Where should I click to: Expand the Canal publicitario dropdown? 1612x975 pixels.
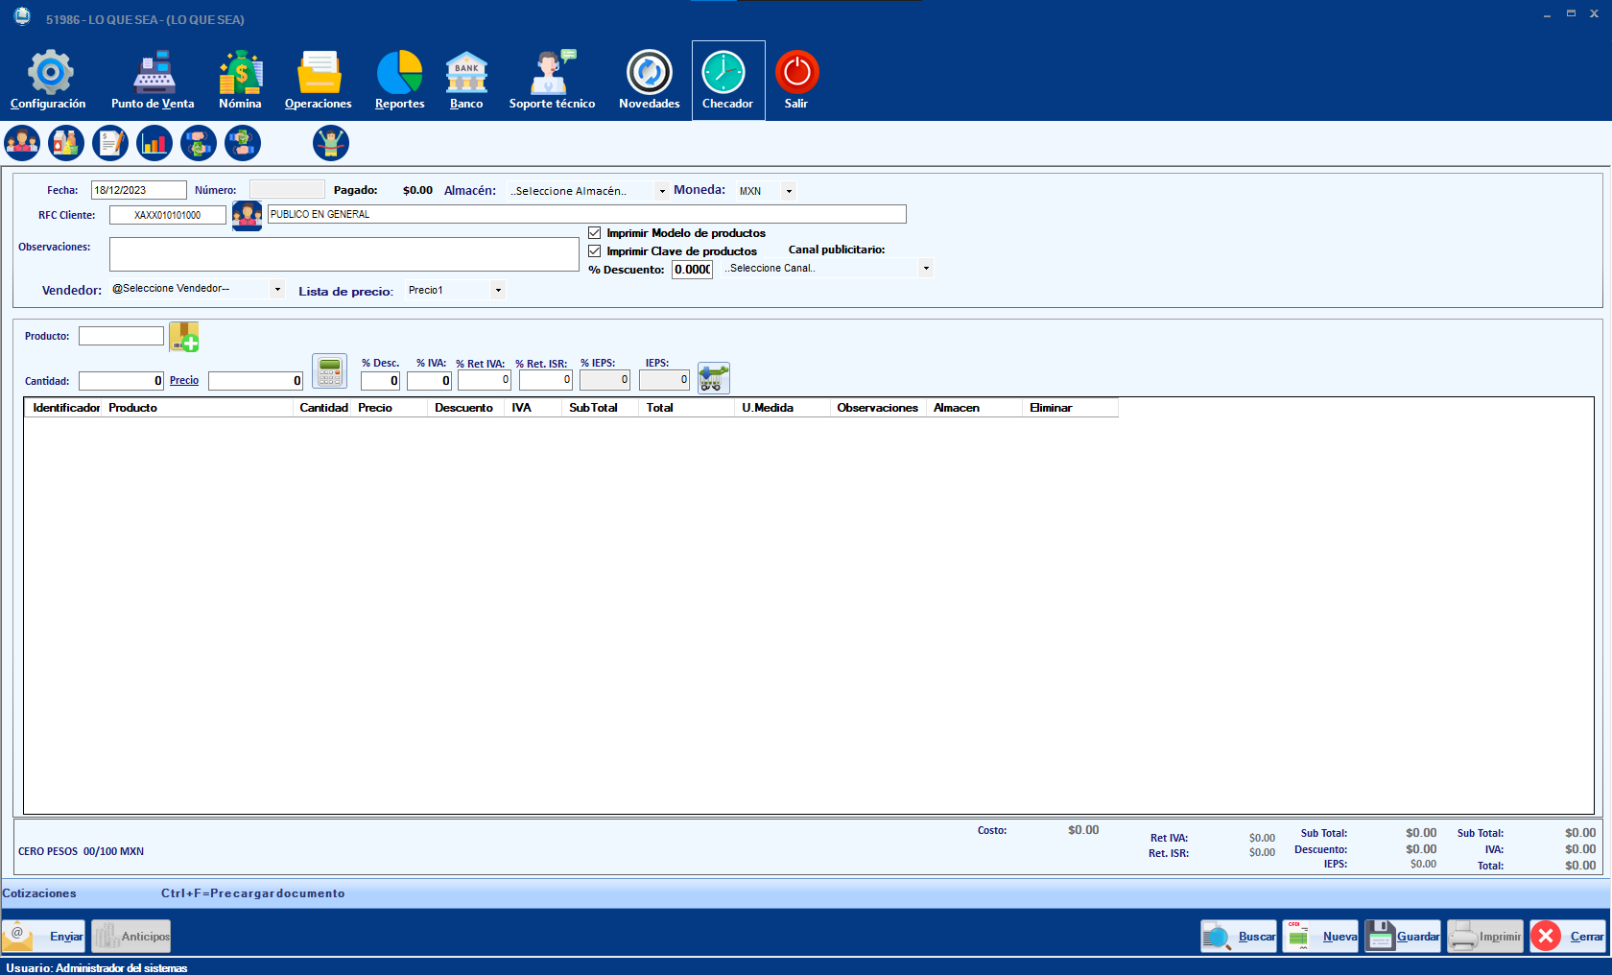[x=925, y=269]
